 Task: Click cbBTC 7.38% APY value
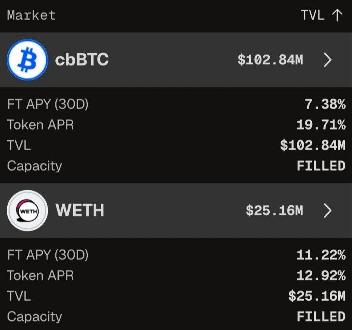coord(325,105)
